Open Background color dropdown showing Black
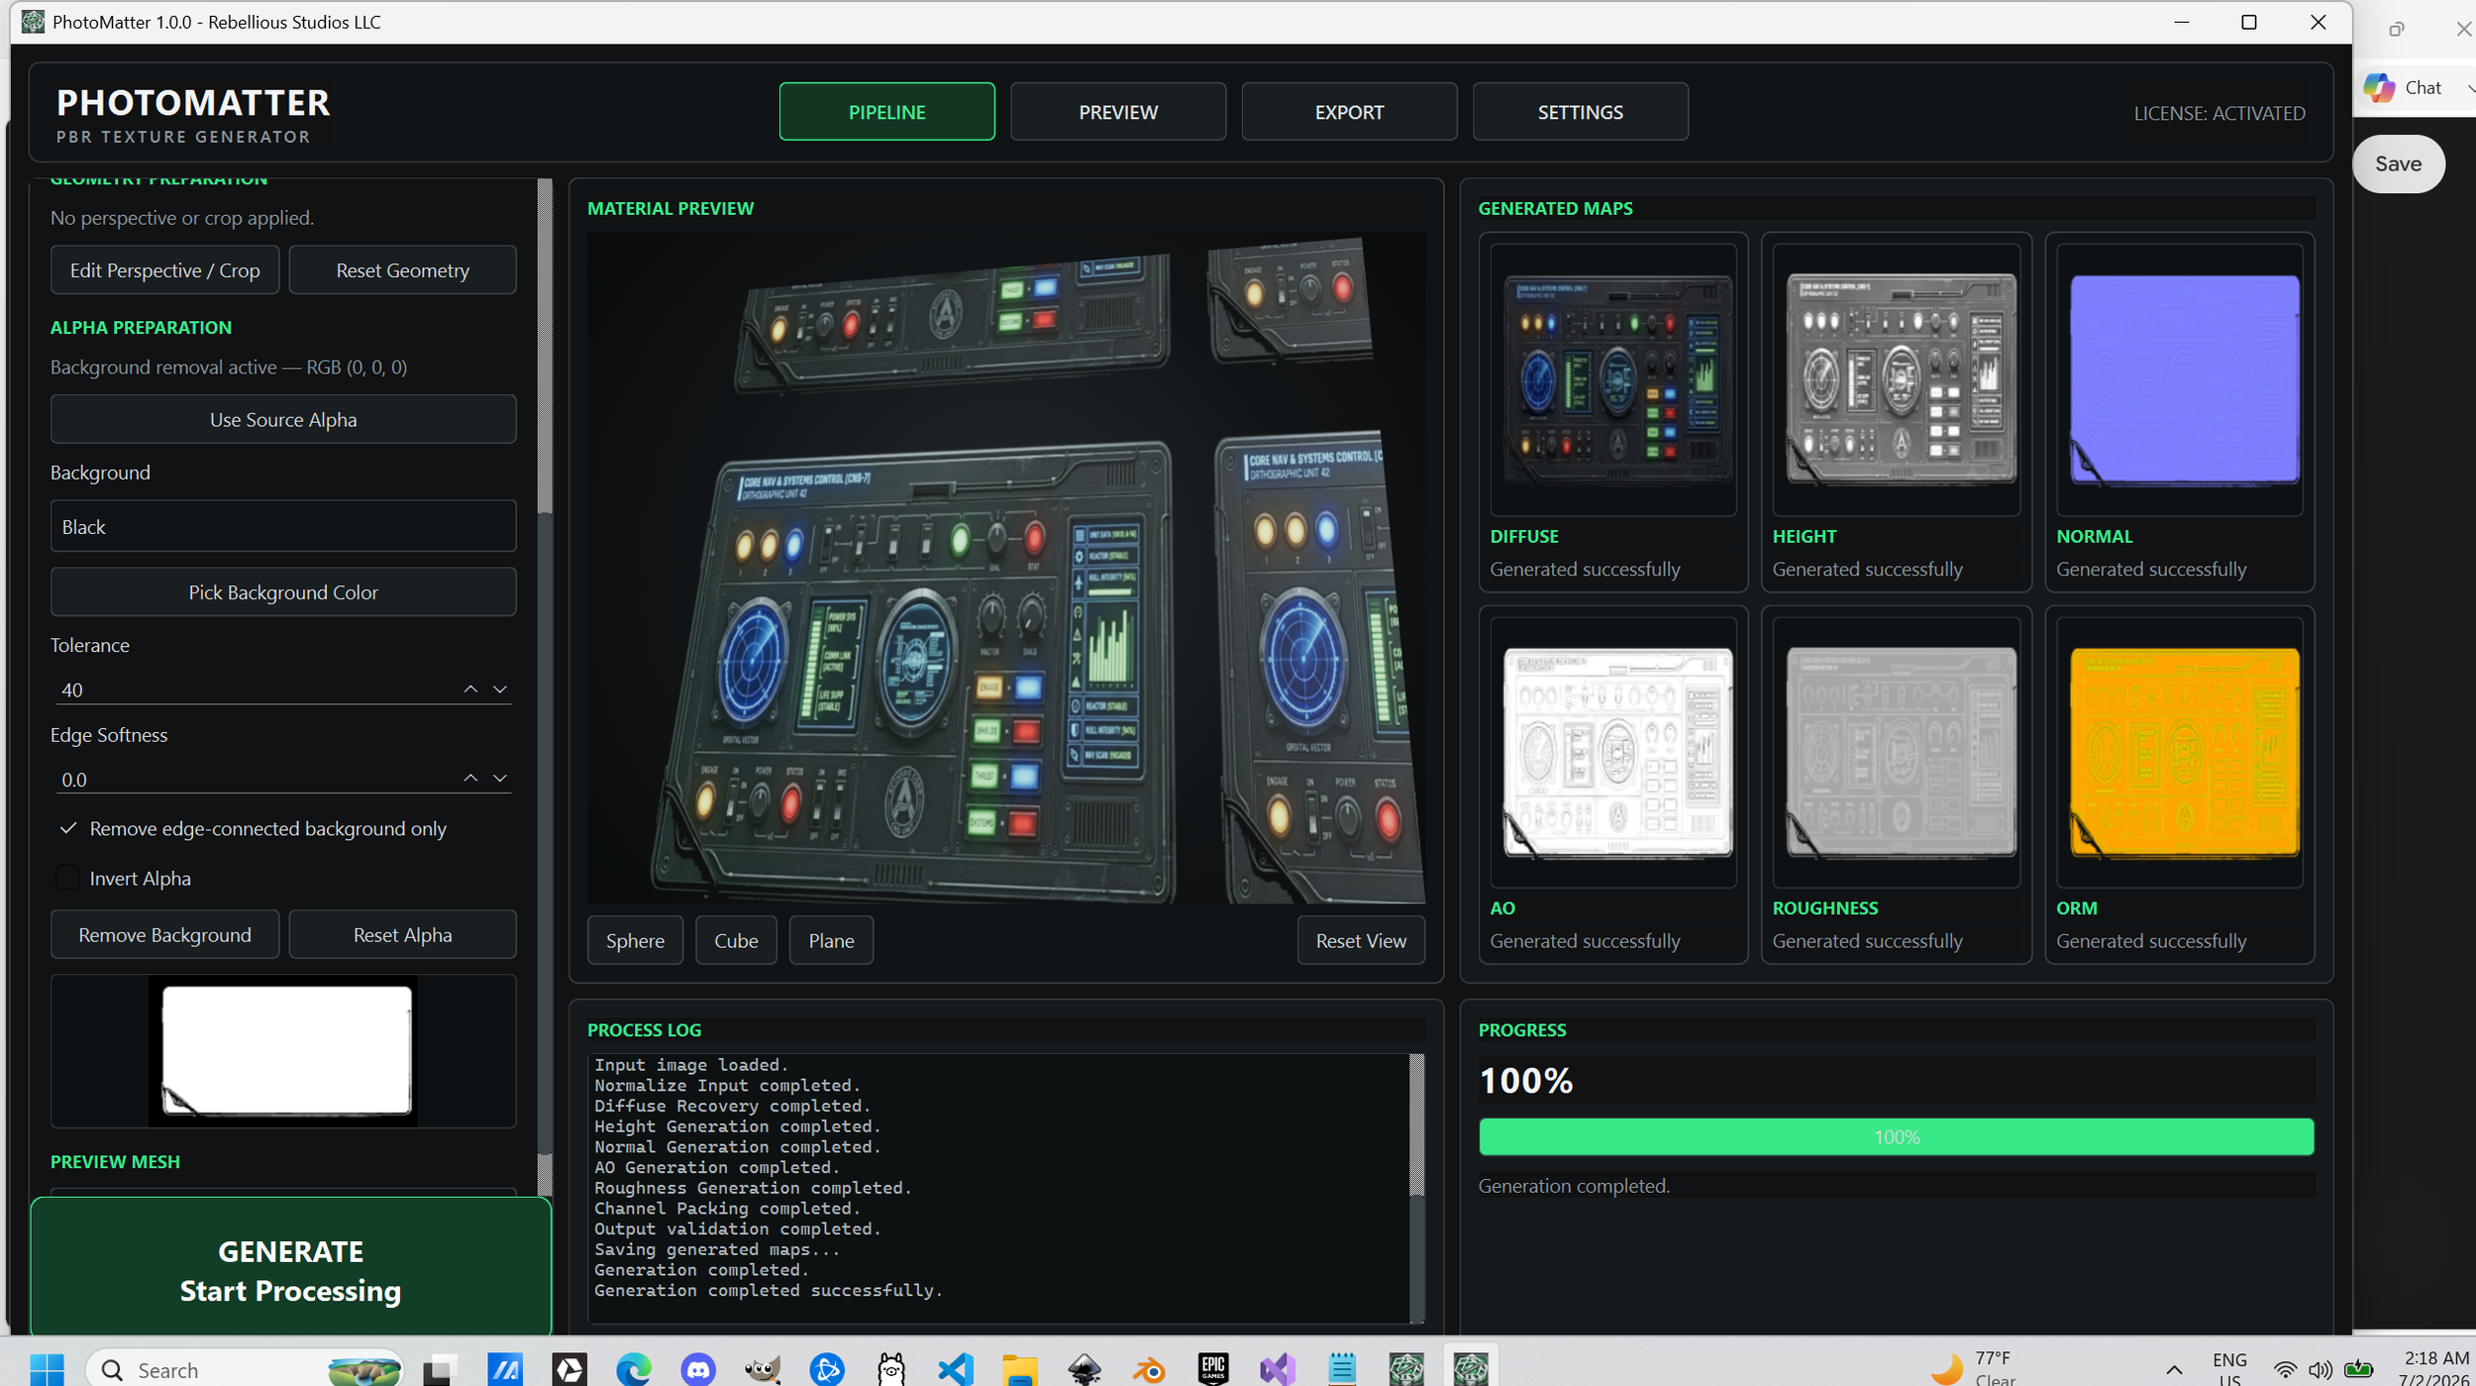The image size is (2476, 1386). (283, 526)
